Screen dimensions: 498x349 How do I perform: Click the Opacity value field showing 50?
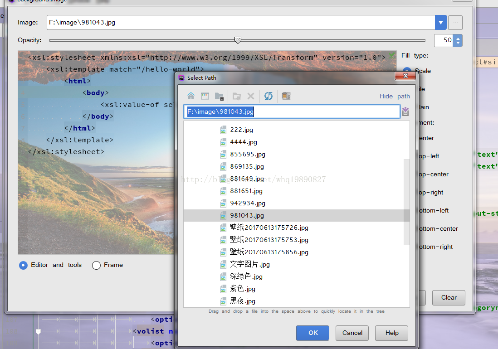pos(444,40)
